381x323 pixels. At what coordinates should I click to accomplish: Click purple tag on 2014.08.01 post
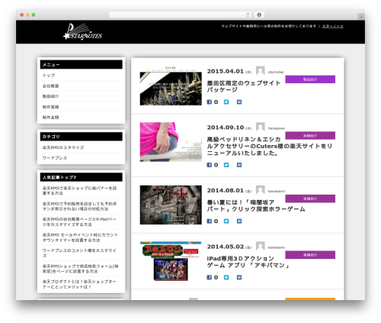coord(310,199)
